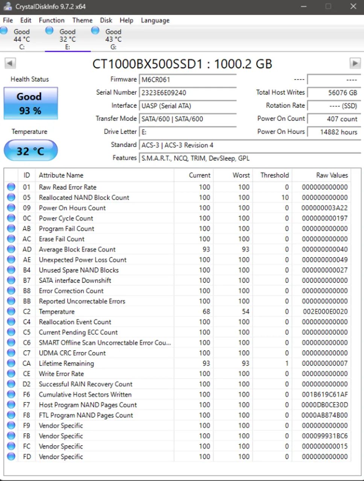The width and height of the screenshot is (364, 481).
Task: Select the blue dot beside Write Error Rate
Action: coord(11,374)
